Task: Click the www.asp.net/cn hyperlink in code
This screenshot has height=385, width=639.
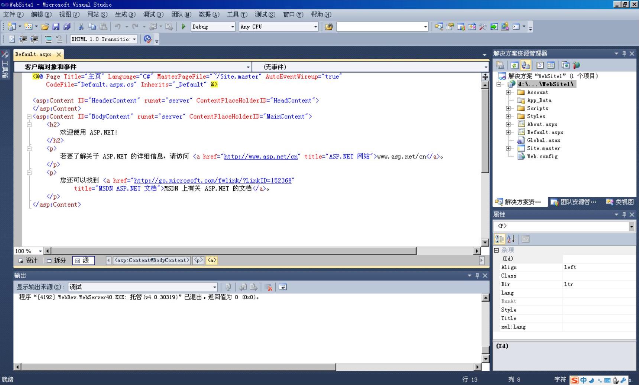Action: pyautogui.click(x=261, y=157)
